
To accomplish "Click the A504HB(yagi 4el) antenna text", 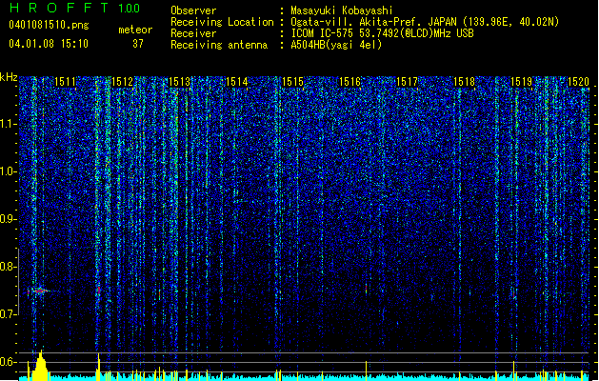I will coord(336,45).
